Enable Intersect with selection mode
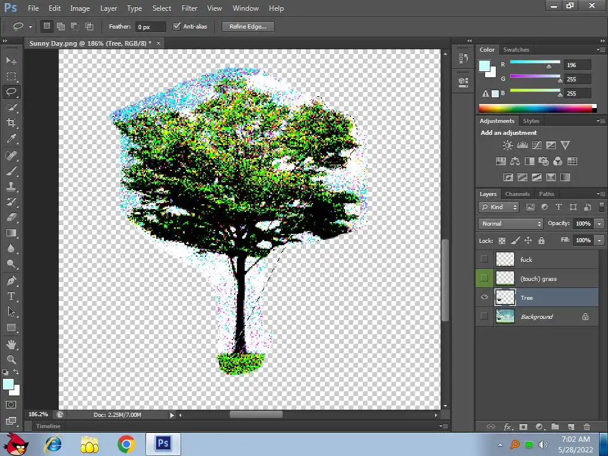The width and height of the screenshot is (608, 456). [89, 26]
